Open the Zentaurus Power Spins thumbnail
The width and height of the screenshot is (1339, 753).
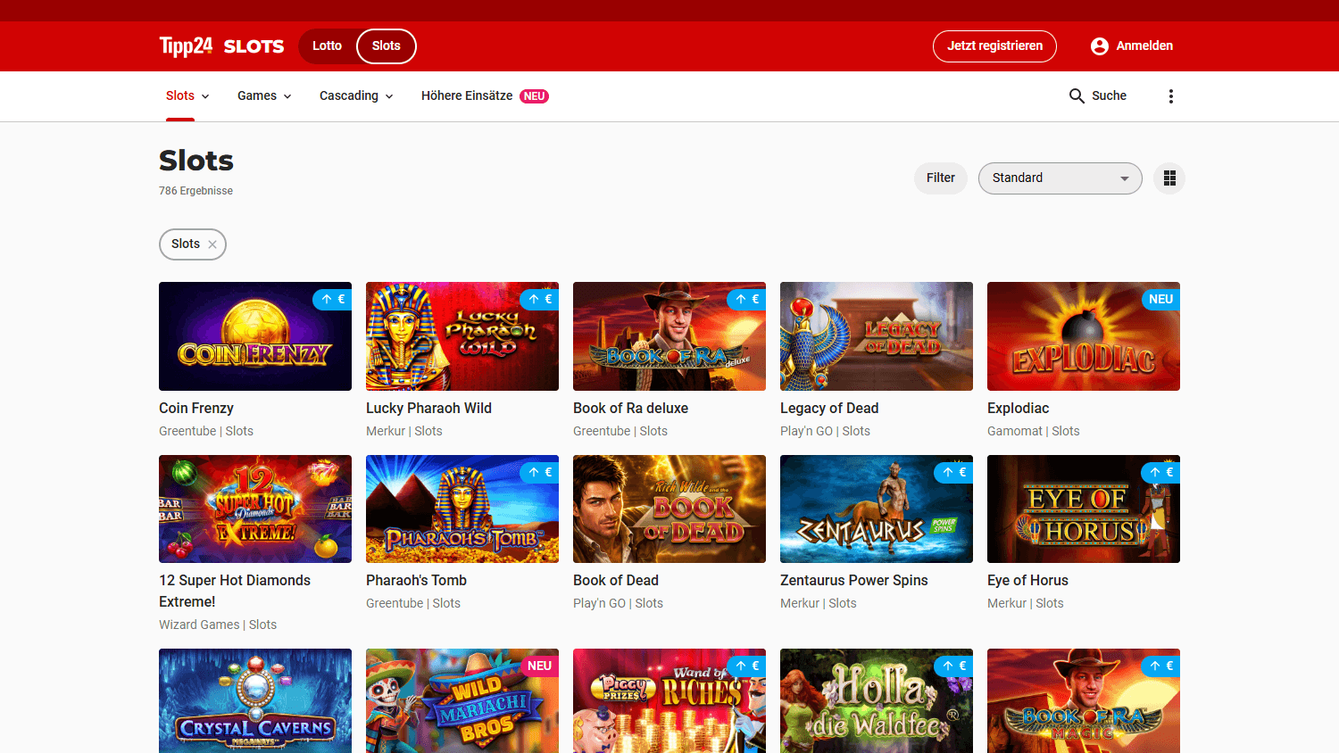pyautogui.click(x=877, y=509)
